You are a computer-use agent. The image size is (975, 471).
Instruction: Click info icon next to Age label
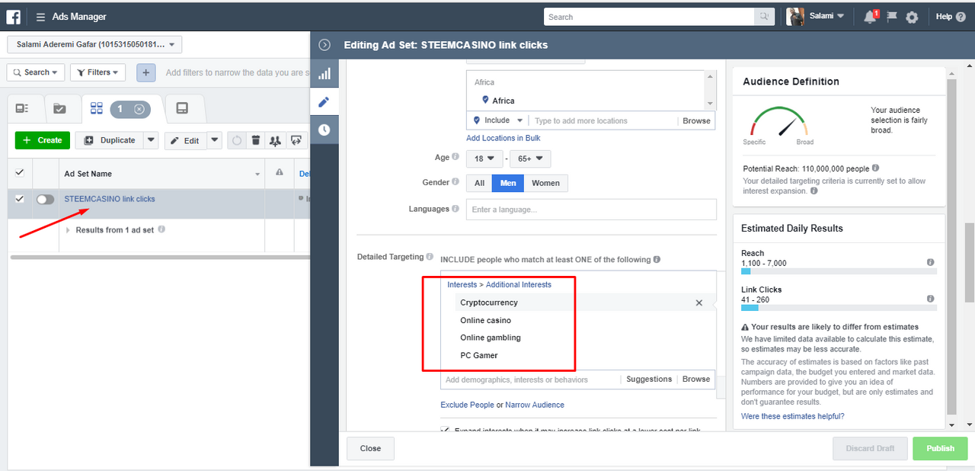[456, 157]
